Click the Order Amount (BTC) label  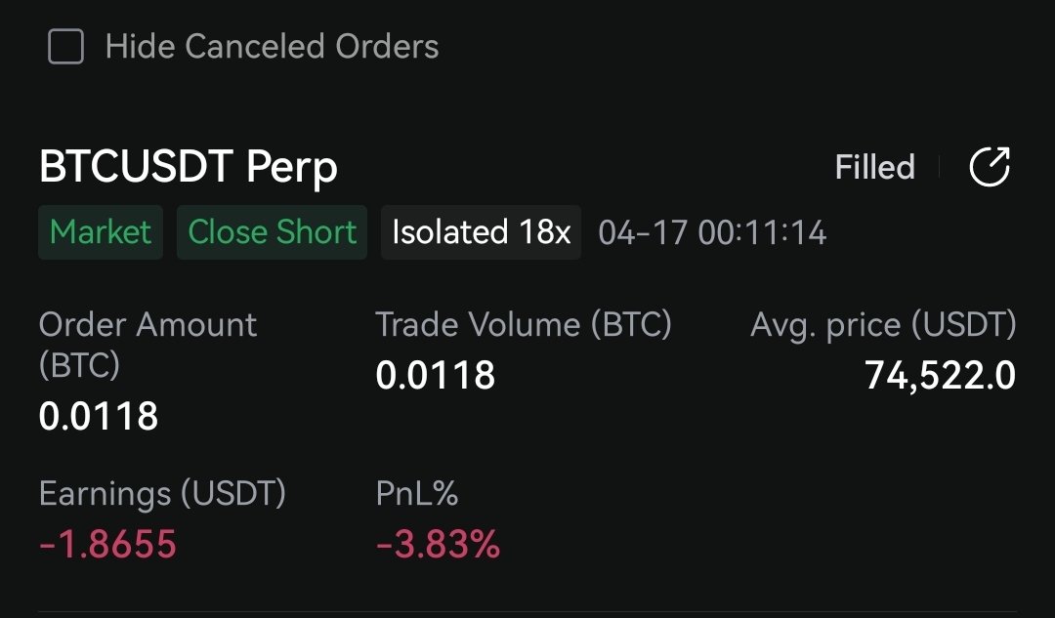tap(148, 344)
